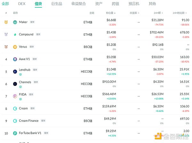Open the 预言机 tab

(x=133, y=4)
